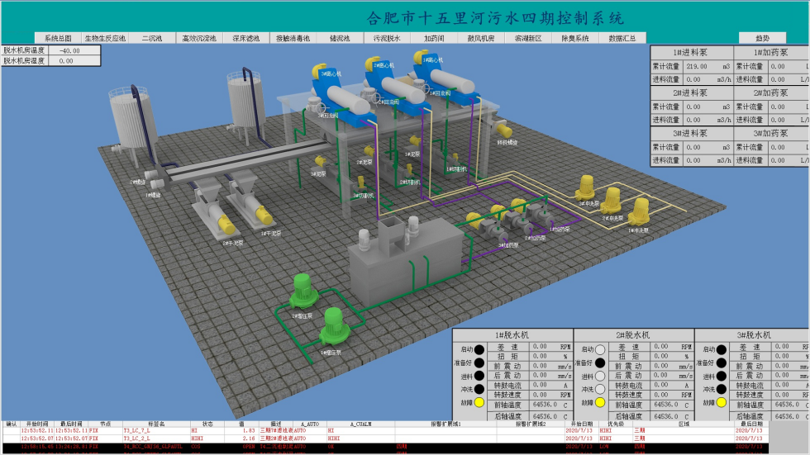
Task: Click the 1#冲洗泵 yellow flushing pump
Action: pyautogui.click(x=639, y=211)
